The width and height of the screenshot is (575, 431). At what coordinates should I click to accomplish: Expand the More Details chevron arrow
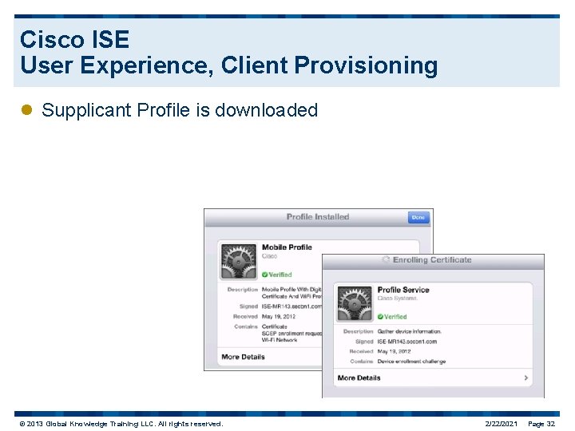tap(526, 378)
